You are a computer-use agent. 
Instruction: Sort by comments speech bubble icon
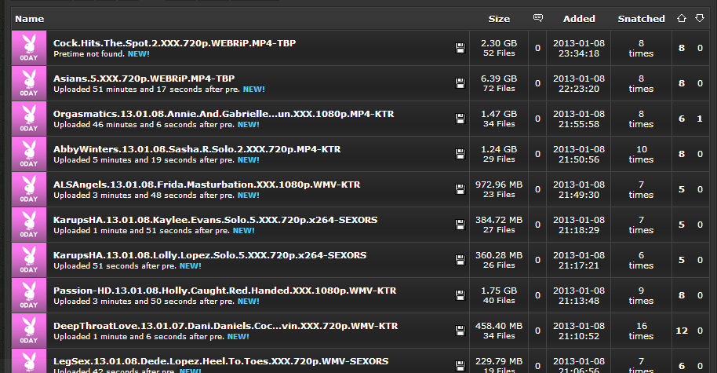(537, 18)
